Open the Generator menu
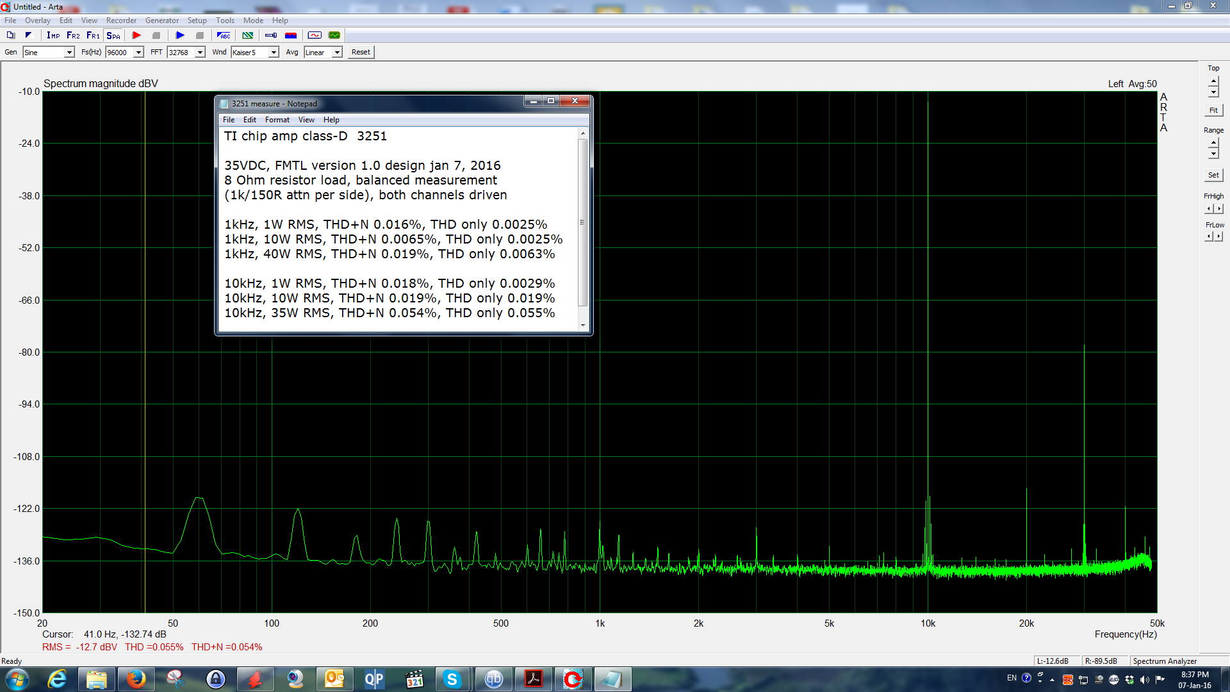Screen dimensions: 1230x692 click(x=162, y=21)
